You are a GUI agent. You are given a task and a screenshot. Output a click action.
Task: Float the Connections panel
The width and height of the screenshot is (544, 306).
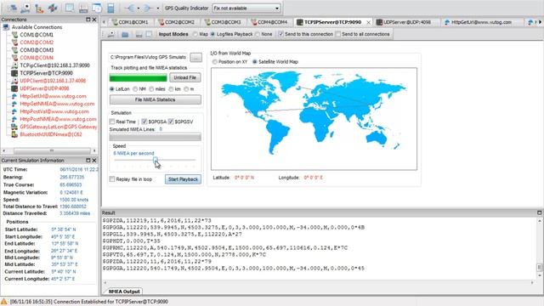[88, 20]
